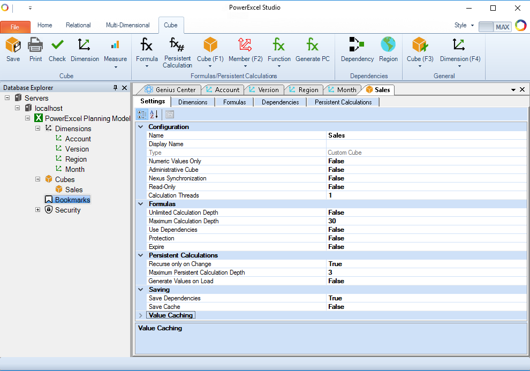Viewport: 530px width, 371px height.
Task: Open the Measure dropdown arrow
Action: [116, 67]
